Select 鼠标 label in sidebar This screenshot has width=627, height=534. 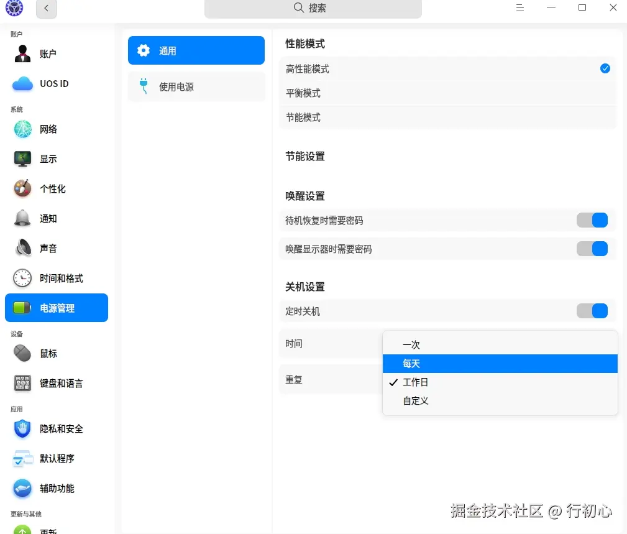click(48, 354)
